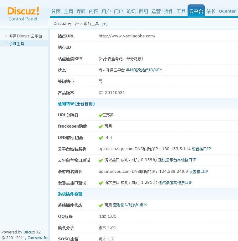238x241 pixels.
Task: Select 诊断工具 in the sidebar
Action: click(17, 44)
